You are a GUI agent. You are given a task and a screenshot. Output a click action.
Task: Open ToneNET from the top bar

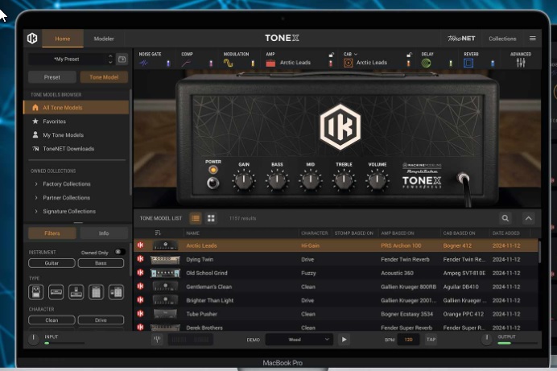(x=461, y=39)
